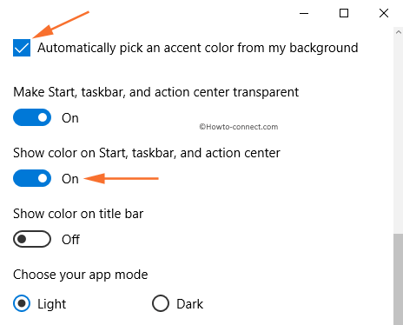
Task: Turn off the Start, taskbar transparency toggle
Action: 32,117
